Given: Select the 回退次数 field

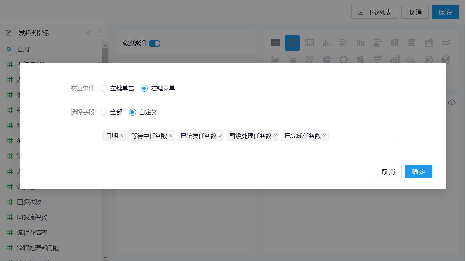Looking at the screenshot, I should tap(29, 202).
